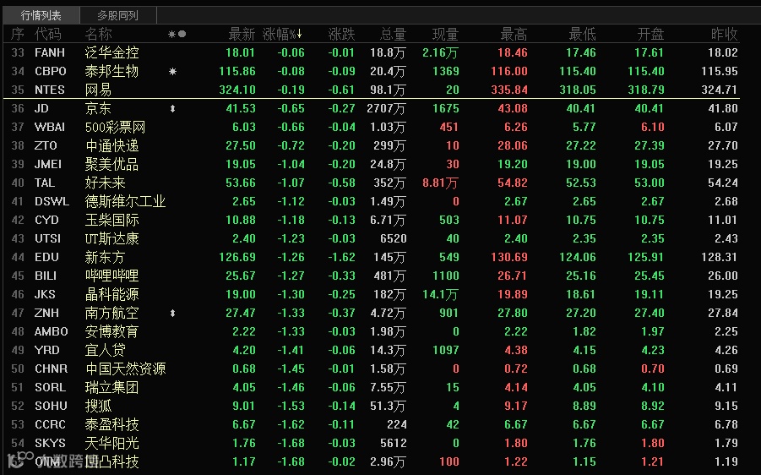Select the stock name 天华阳光
The image size is (761, 475).
tap(111, 443)
